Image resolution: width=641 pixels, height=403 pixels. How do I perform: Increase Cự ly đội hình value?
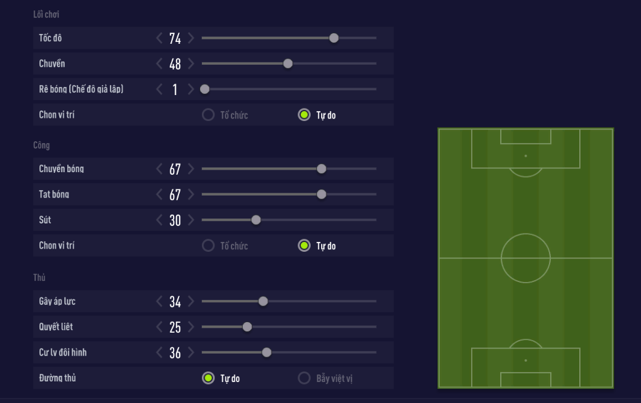click(191, 352)
